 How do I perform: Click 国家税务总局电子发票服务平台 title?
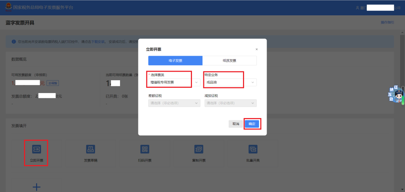(x=43, y=7)
